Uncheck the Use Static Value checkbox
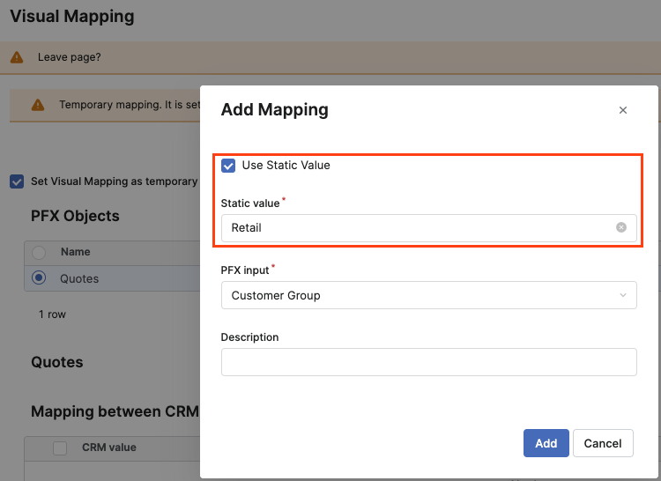 coord(228,166)
